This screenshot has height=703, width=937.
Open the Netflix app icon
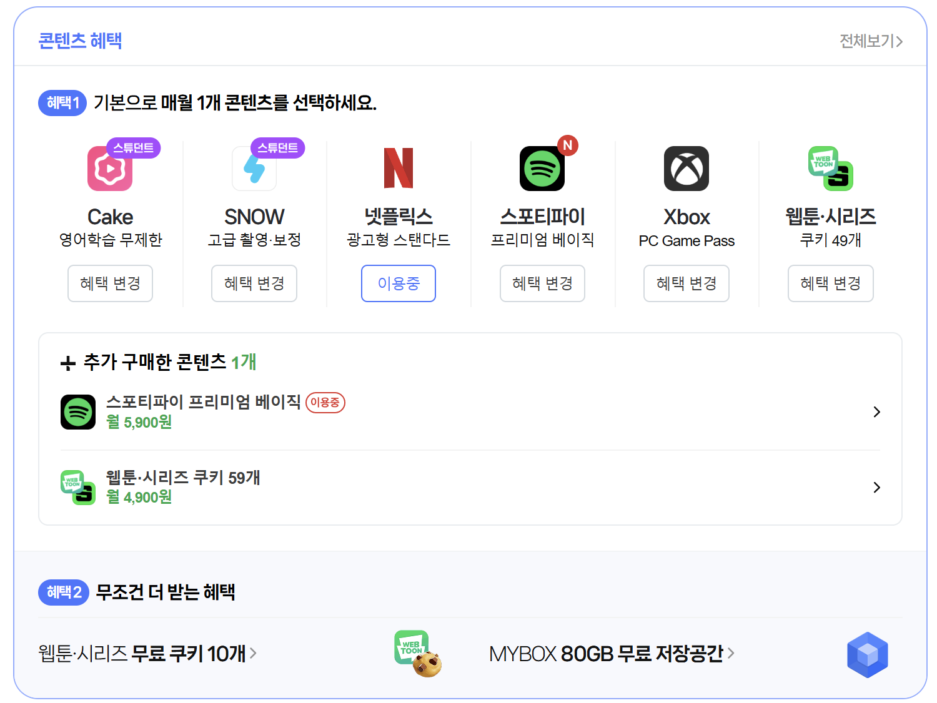pos(398,169)
